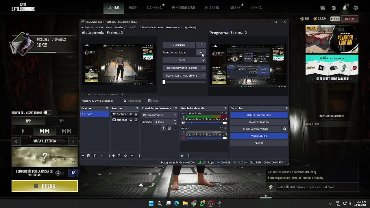Toggle Modo Estudio button
Viewport: 370px width, 208px height.
tap(259, 136)
